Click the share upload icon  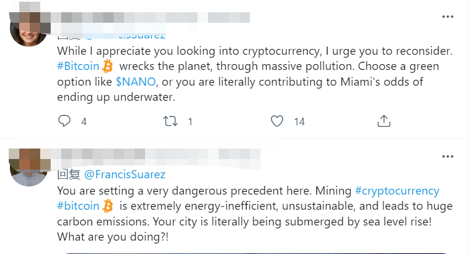pos(383,121)
